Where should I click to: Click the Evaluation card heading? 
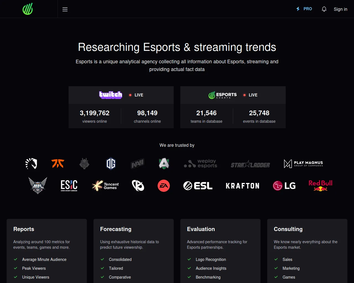tap(201, 229)
